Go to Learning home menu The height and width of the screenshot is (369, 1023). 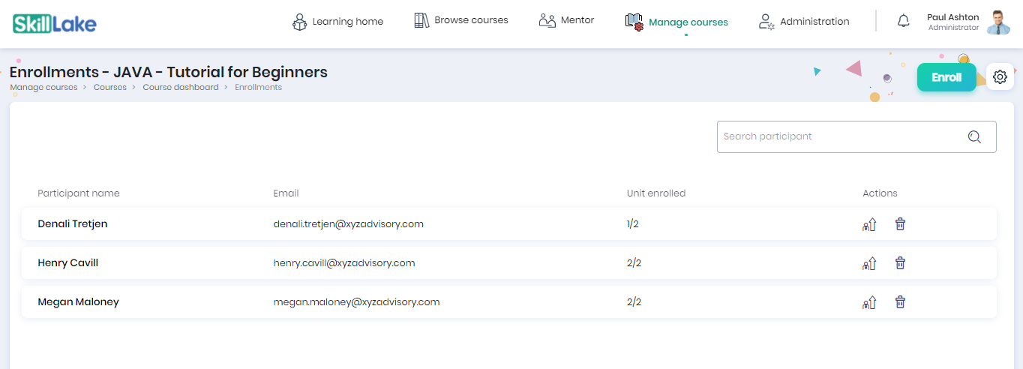point(337,22)
